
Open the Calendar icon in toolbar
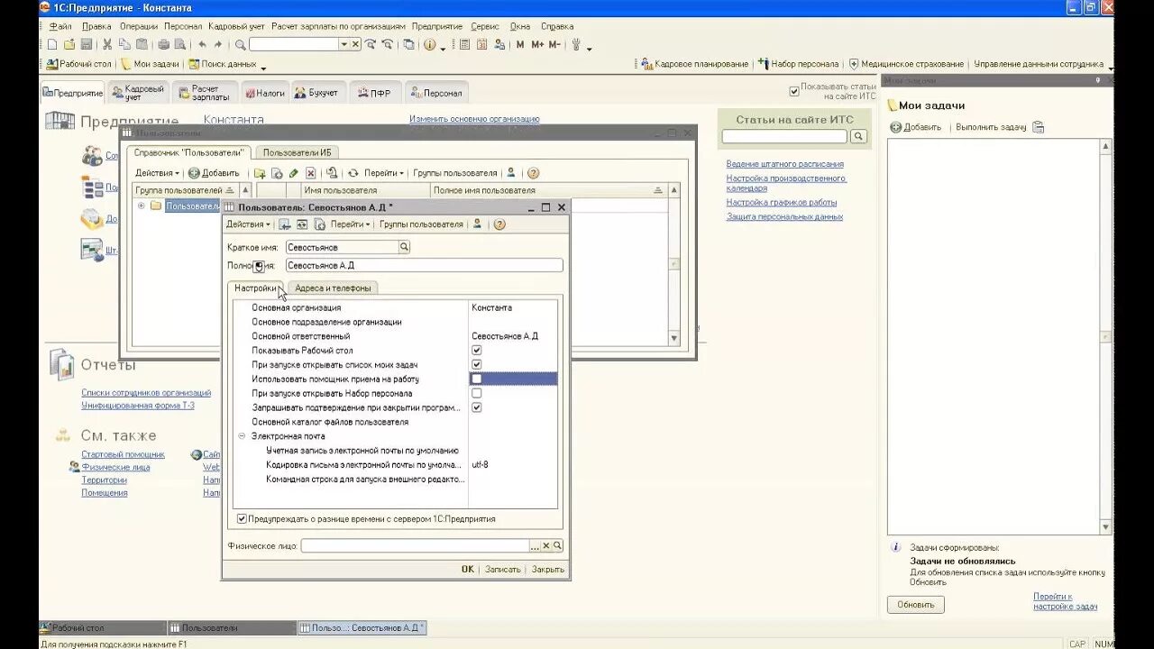pyautogui.click(x=481, y=44)
